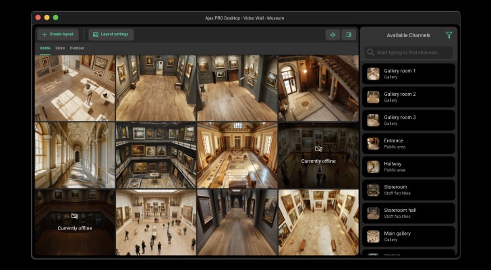This screenshot has height=270, width=491.
Task: Click the channel search input field
Action: [x=409, y=52]
